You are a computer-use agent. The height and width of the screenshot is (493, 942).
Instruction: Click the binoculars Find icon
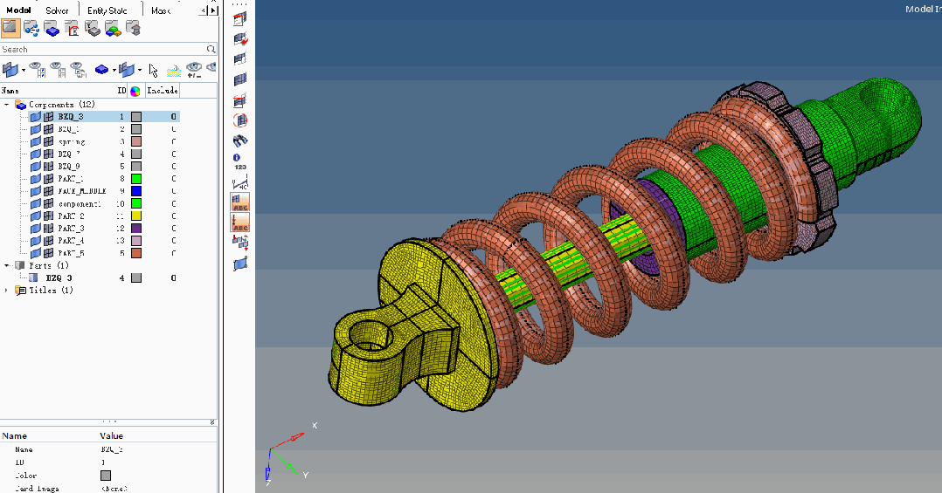(x=240, y=141)
